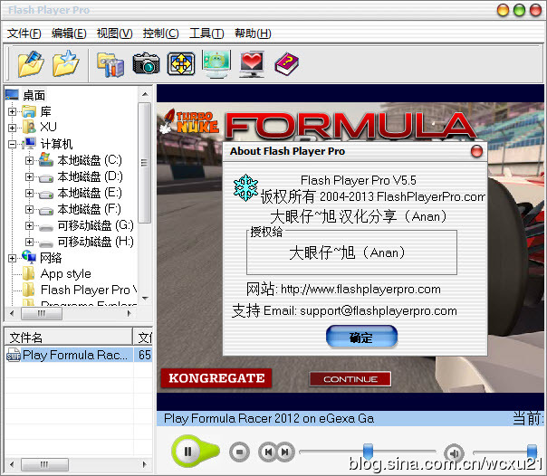
Task: Click the favorites folder with star icon
Action: point(66,63)
